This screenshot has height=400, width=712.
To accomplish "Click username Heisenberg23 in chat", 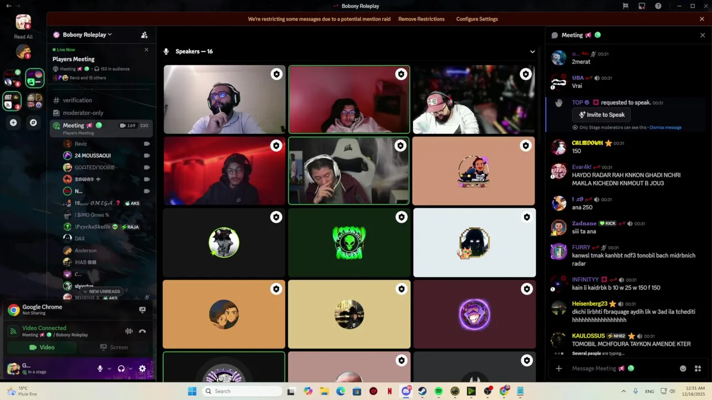I will point(590,304).
